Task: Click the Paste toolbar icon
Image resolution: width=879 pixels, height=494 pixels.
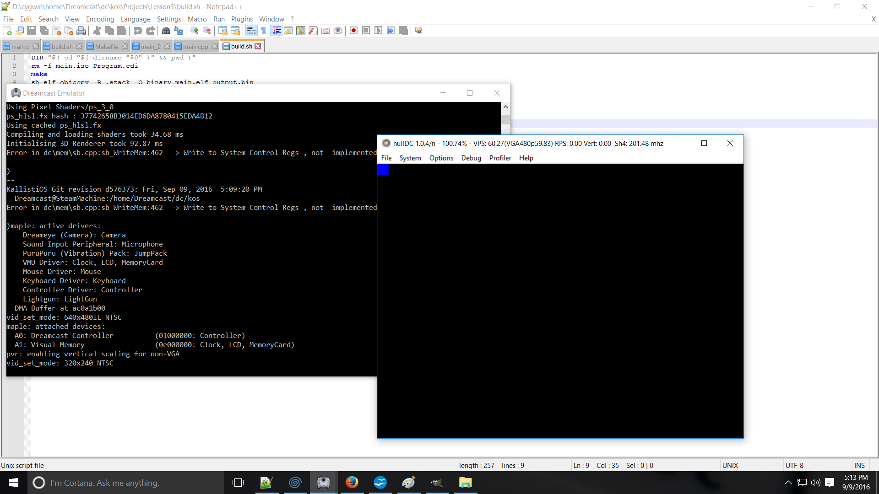Action: (x=122, y=31)
